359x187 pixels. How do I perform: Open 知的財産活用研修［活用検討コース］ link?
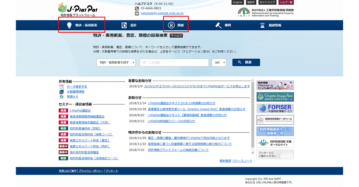point(94,158)
